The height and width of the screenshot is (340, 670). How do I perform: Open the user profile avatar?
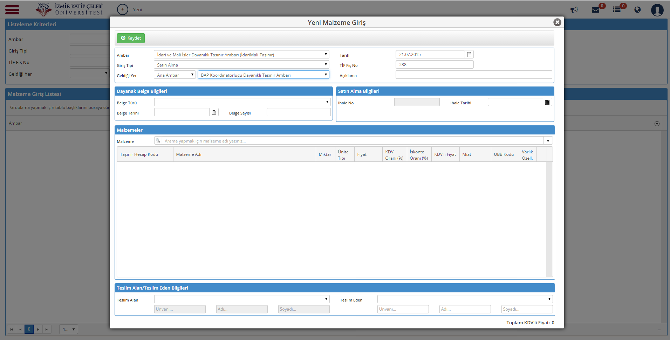pos(657,10)
